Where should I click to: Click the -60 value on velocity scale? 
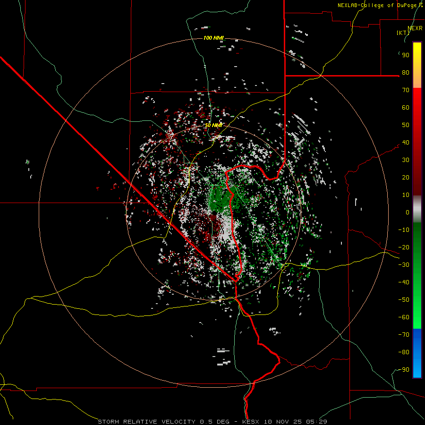pos(404,317)
